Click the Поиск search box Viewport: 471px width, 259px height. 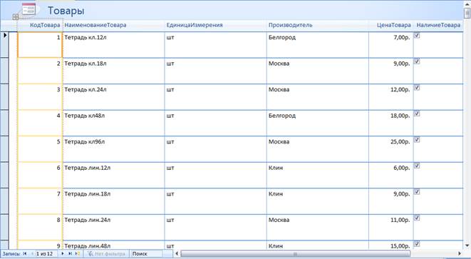click(x=146, y=254)
